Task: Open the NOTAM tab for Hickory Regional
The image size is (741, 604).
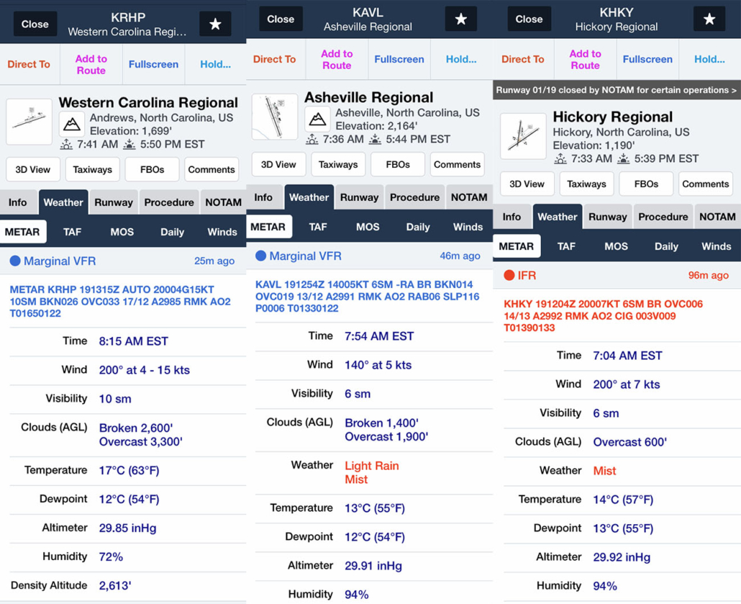Action: pos(717,217)
